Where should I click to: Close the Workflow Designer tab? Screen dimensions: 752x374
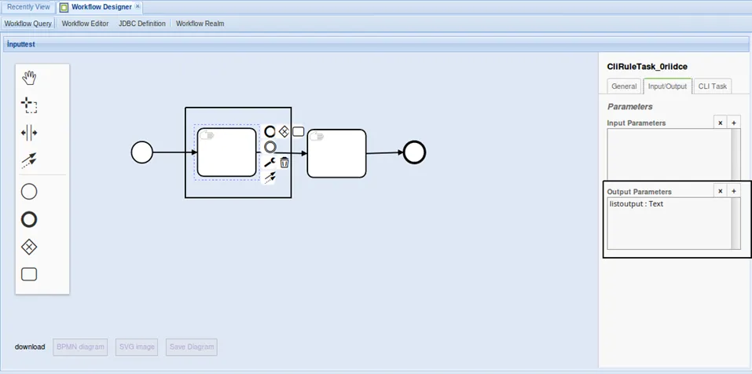point(138,7)
